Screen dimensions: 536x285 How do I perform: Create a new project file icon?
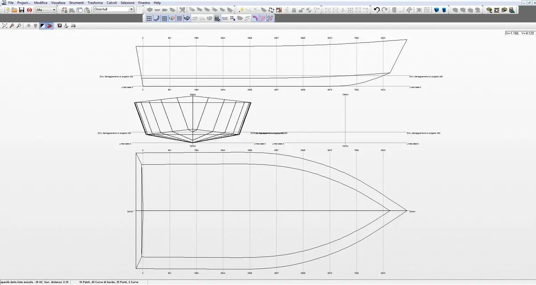(x=7, y=10)
